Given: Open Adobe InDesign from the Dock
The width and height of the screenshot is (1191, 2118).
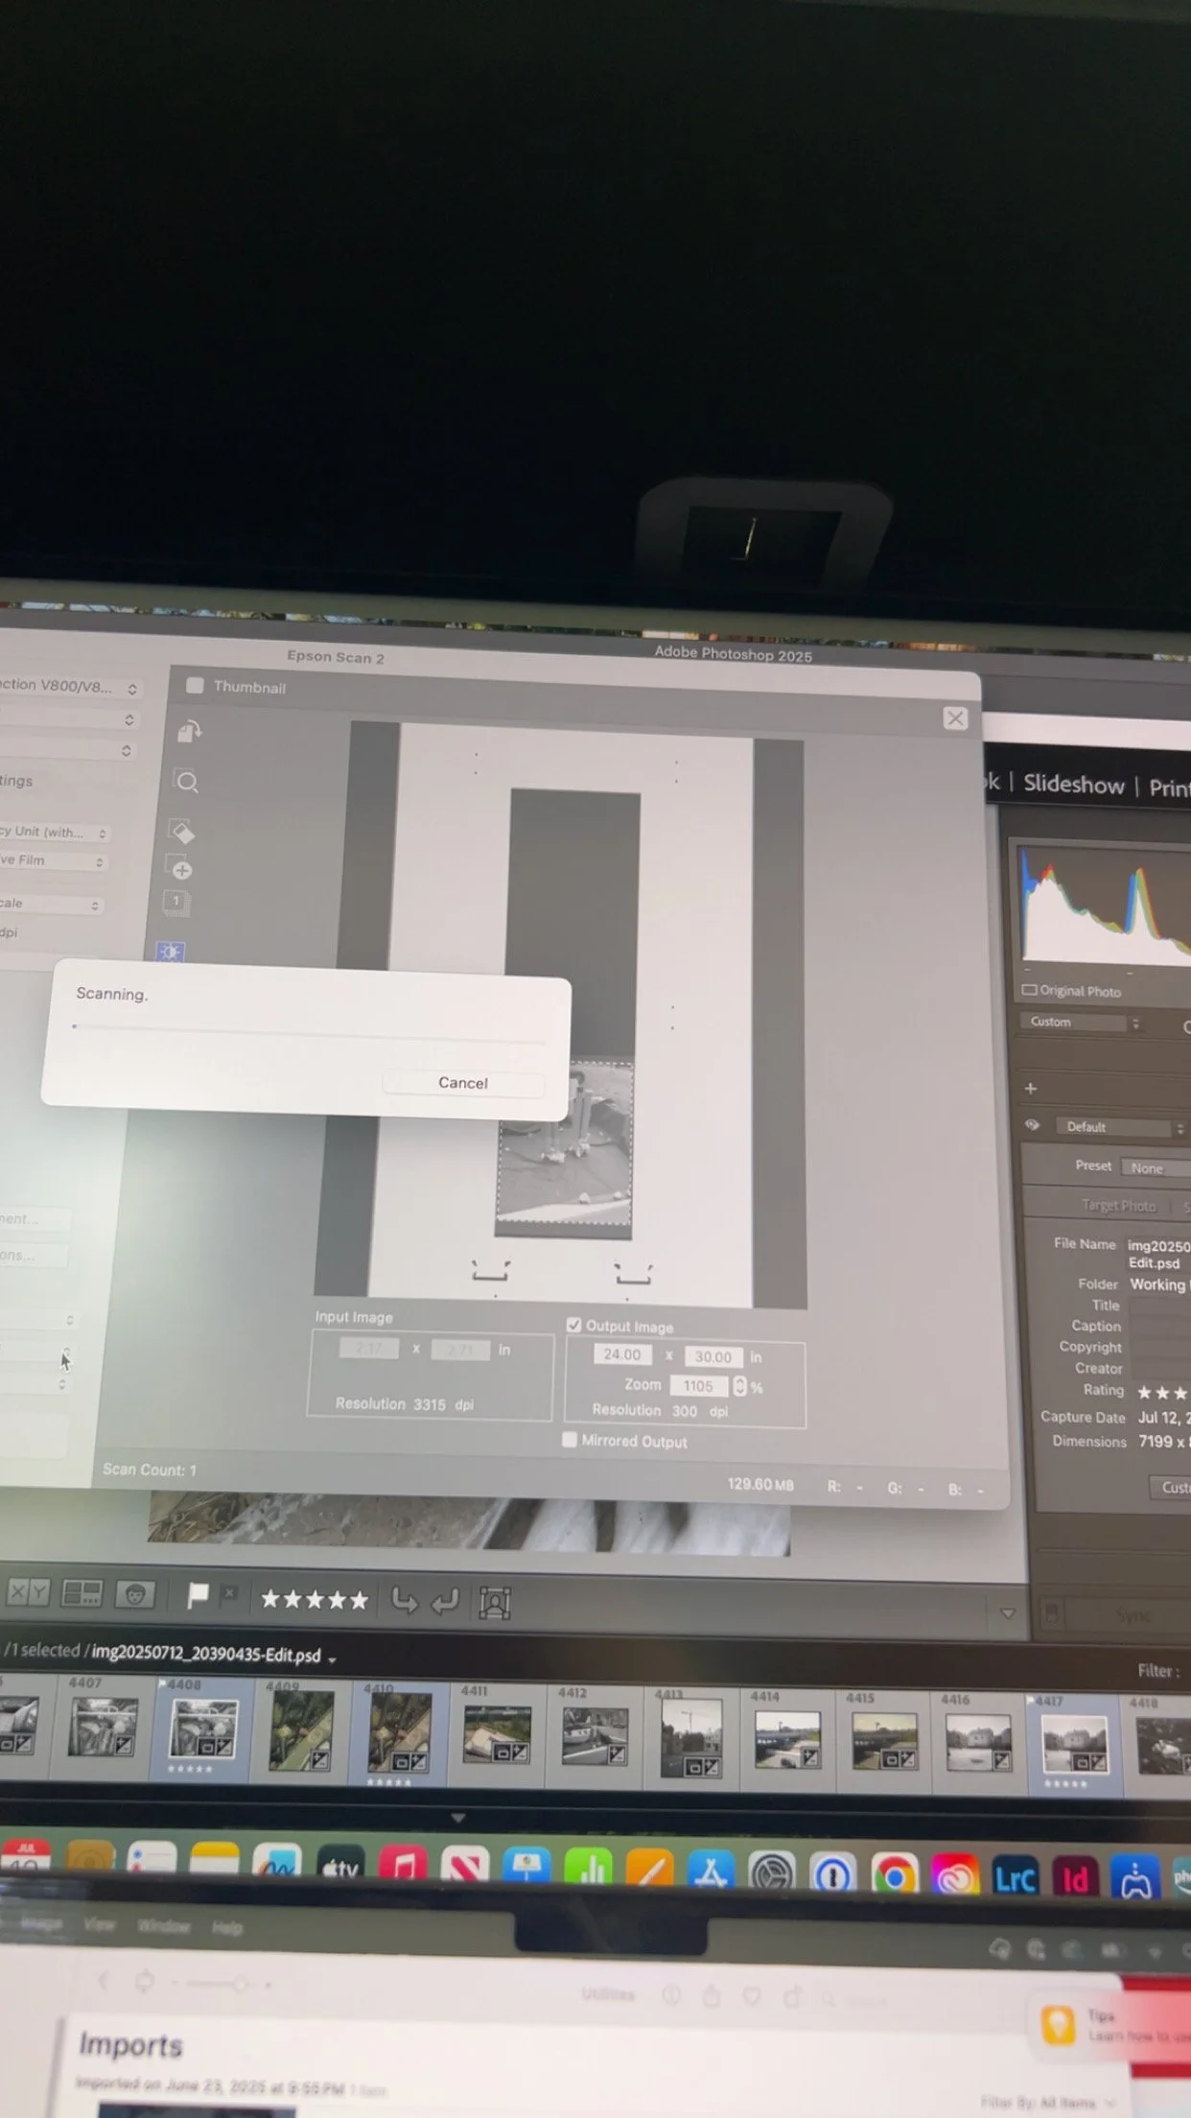Looking at the screenshot, I should tap(1075, 1879).
